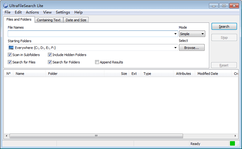Click the computer icon in Starting Folders

[x=11, y=48]
